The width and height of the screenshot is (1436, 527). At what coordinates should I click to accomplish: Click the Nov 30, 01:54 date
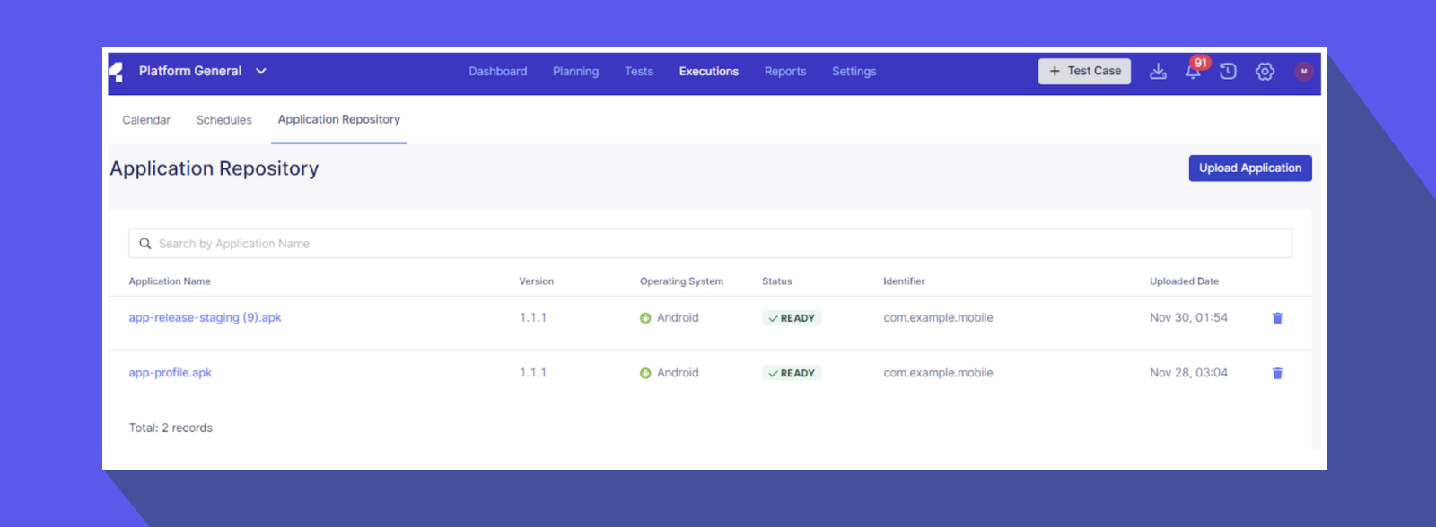(x=1188, y=317)
